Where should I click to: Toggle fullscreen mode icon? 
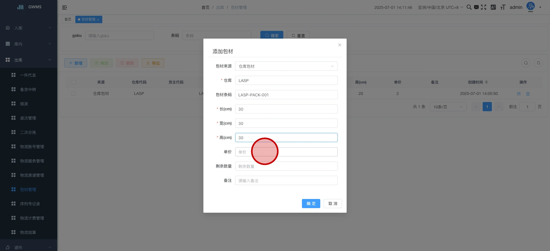[484, 7]
